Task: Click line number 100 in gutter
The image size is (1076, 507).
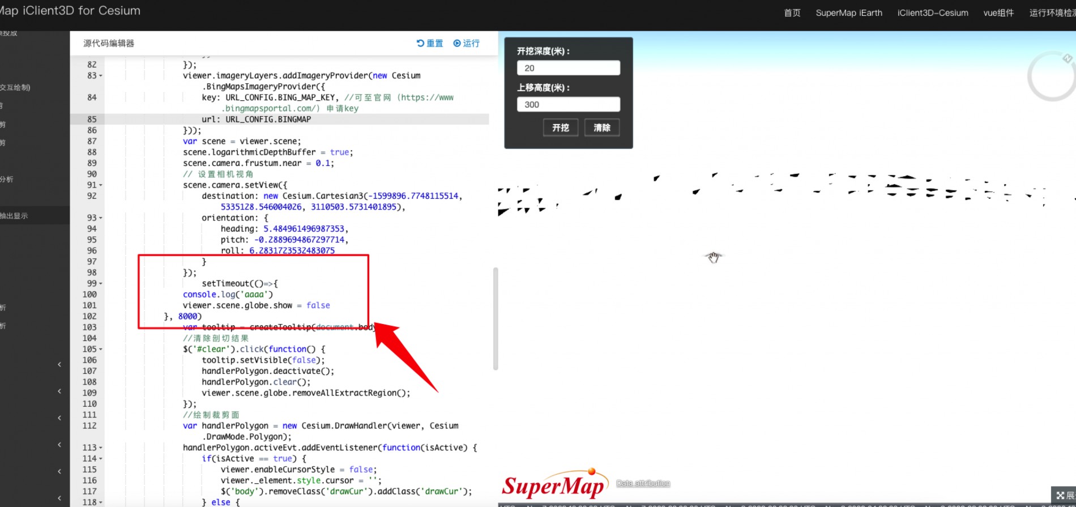Action: tap(89, 294)
